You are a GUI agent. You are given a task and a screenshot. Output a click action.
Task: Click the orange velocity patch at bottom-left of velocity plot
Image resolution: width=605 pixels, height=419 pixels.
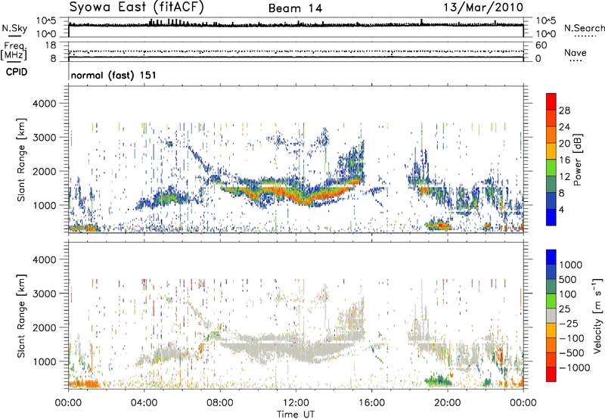point(84,384)
